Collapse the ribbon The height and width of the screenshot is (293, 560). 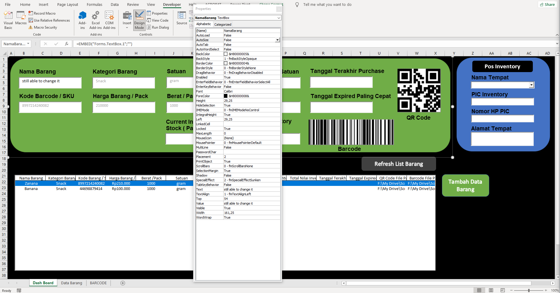click(557, 35)
